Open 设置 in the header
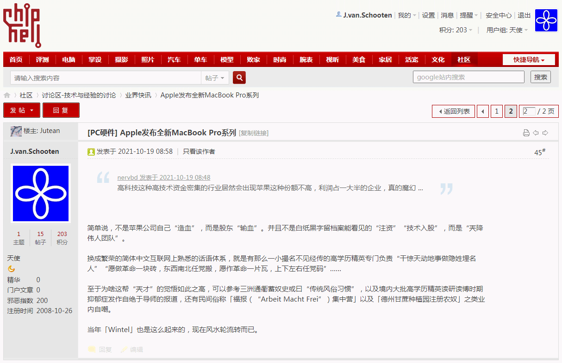562x363 pixels. point(428,15)
